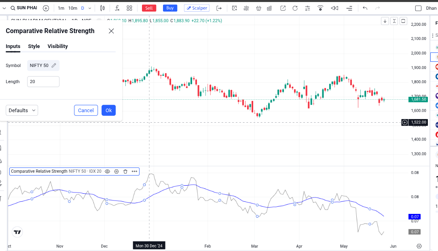
Task: Open the horizontal lines menu icon
Action: click(x=349, y=8)
